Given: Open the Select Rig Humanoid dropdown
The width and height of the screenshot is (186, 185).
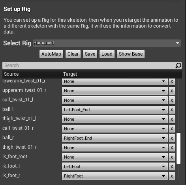Looking at the screenshot, I should [107, 43].
